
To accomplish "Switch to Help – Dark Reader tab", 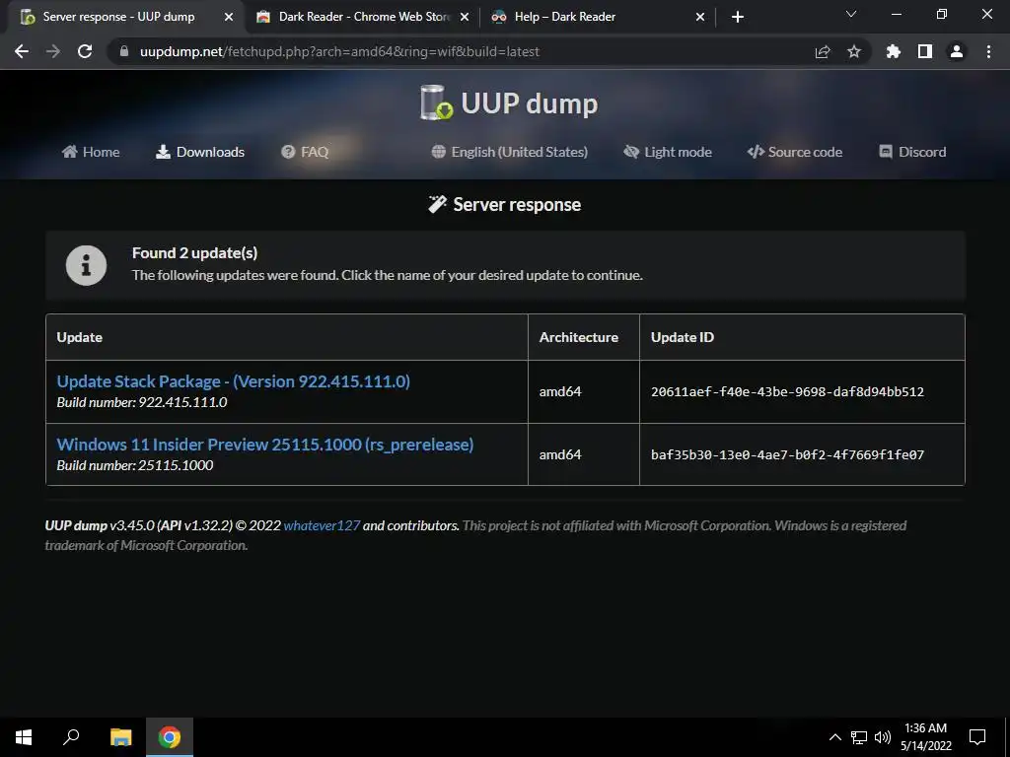I will point(565,17).
